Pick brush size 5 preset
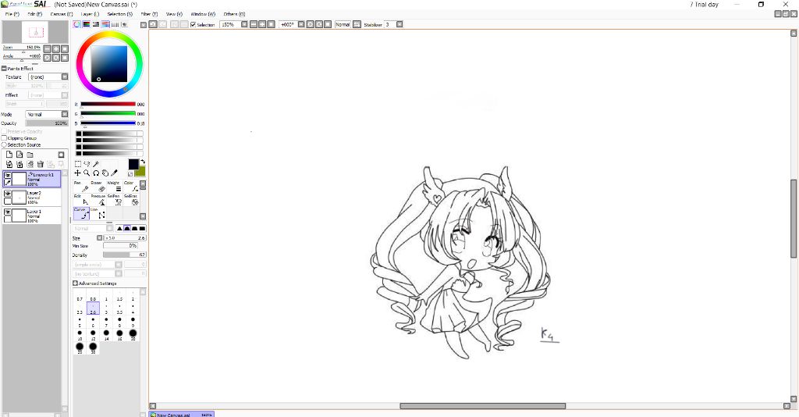Image resolution: width=799 pixels, height=417 pixels. click(x=80, y=323)
